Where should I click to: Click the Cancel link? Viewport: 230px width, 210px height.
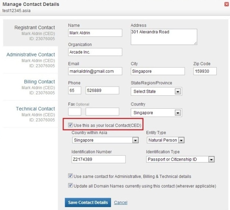pos(121,203)
